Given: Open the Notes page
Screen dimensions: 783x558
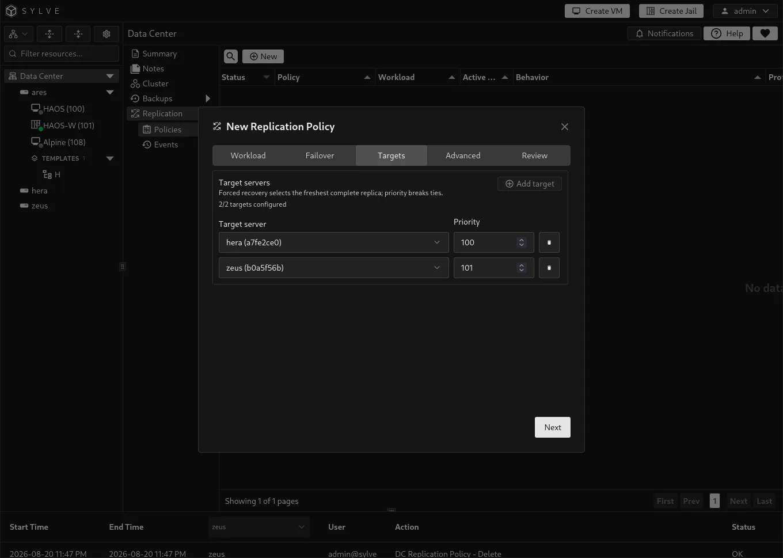Looking at the screenshot, I should click(x=147, y=69).
